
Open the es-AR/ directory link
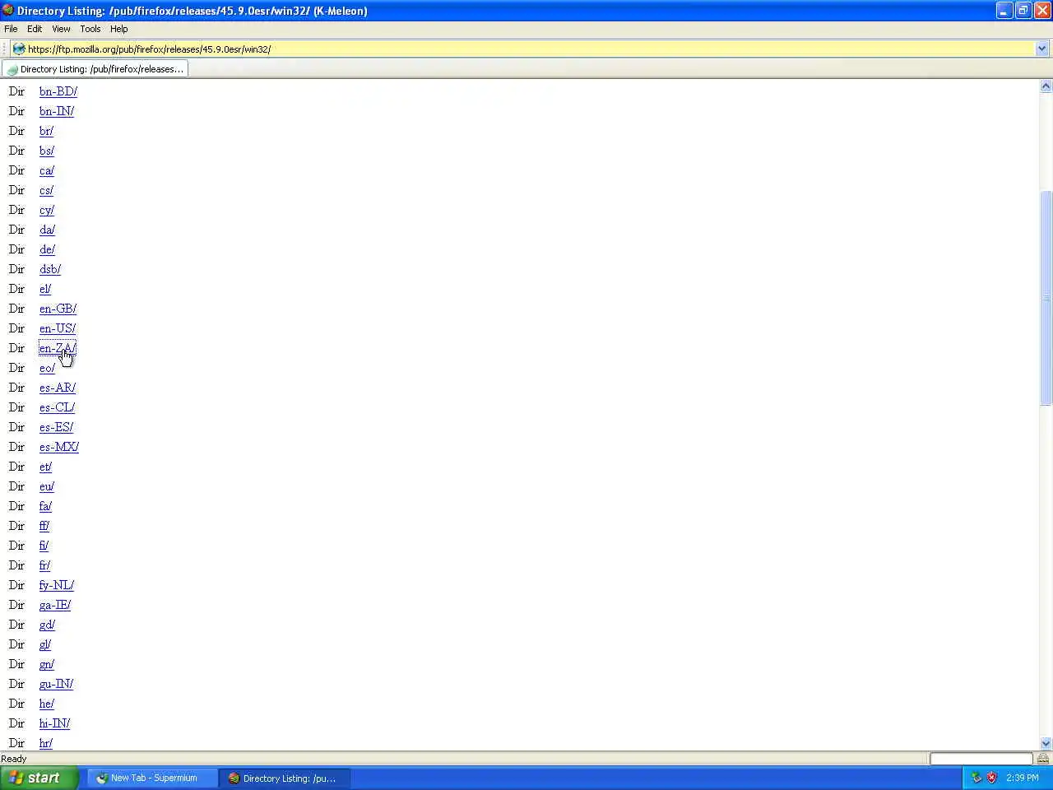coord(58,388)
